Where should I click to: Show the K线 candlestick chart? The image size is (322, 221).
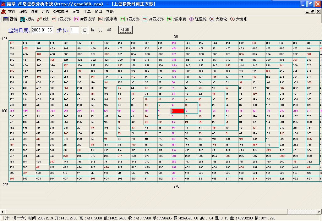pyautogui.click(x=42, y=19)
